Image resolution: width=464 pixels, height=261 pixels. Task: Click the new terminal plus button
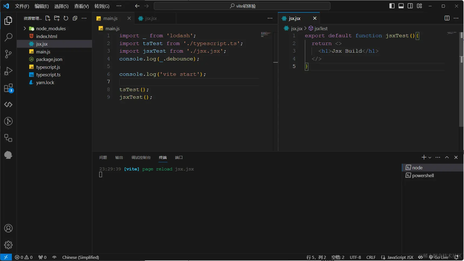[x=424, y=157]
